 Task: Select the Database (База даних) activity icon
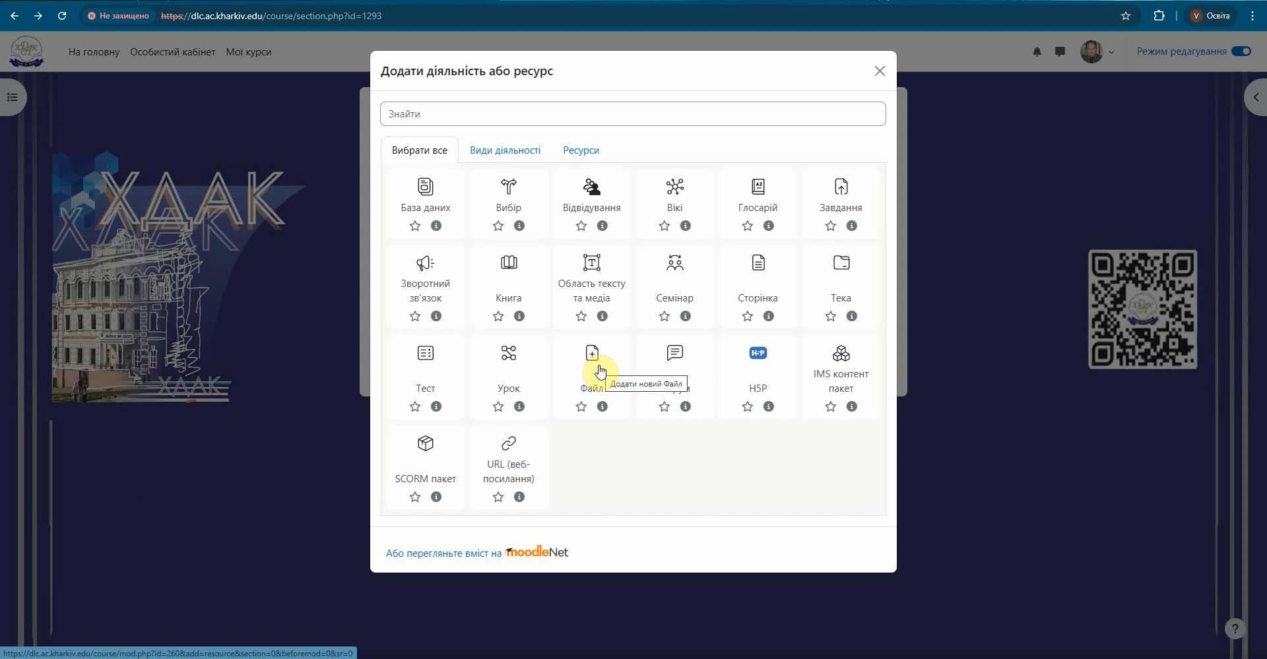(425, 187)
